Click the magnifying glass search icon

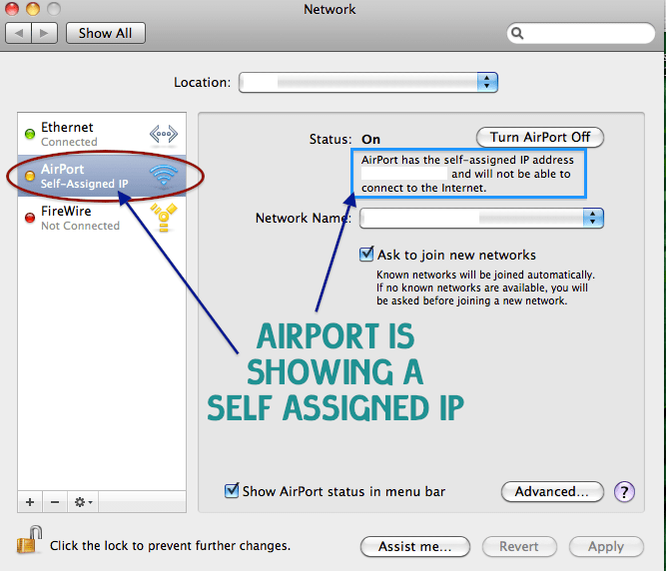[517, 33]
